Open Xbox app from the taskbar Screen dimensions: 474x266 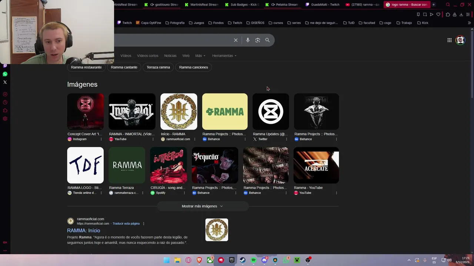coord(210,260)
